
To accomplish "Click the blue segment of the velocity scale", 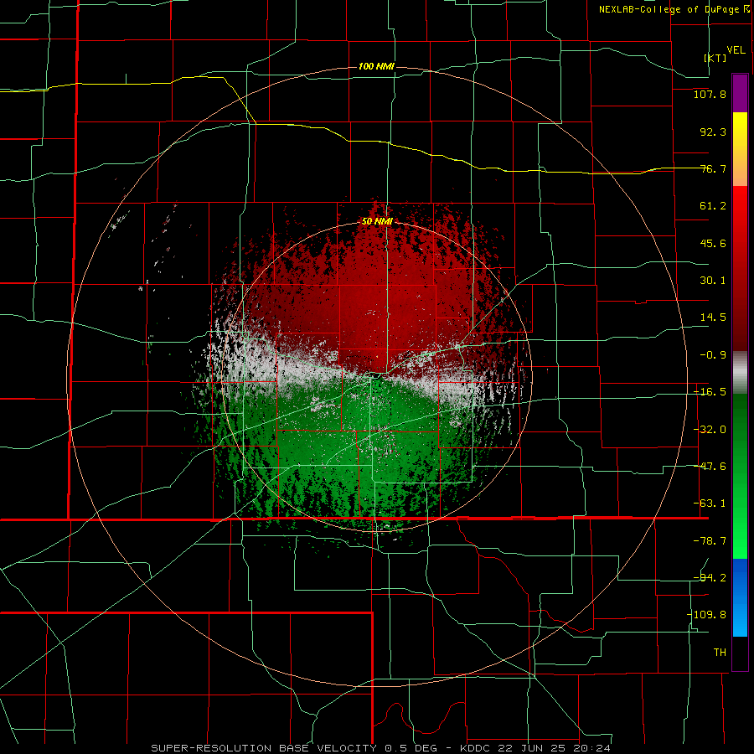I will pos(740,597).
